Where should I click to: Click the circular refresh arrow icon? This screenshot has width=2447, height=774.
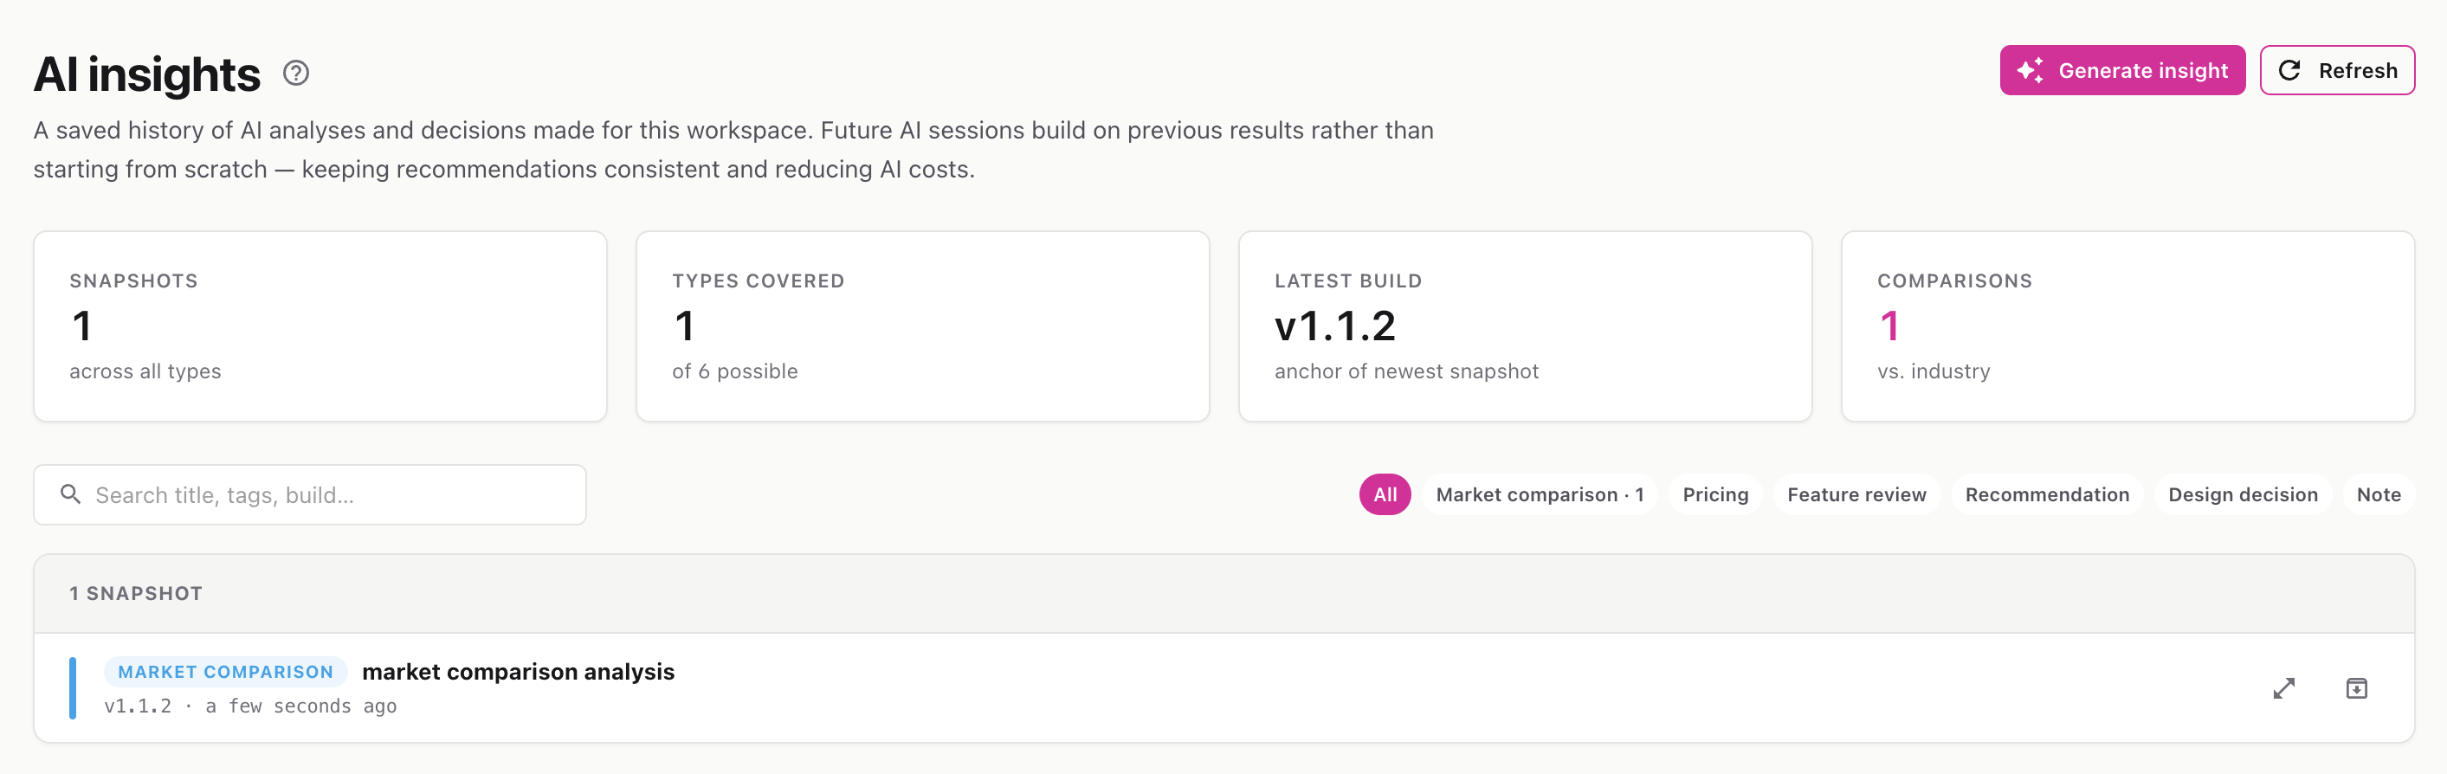click(2289, 70)
